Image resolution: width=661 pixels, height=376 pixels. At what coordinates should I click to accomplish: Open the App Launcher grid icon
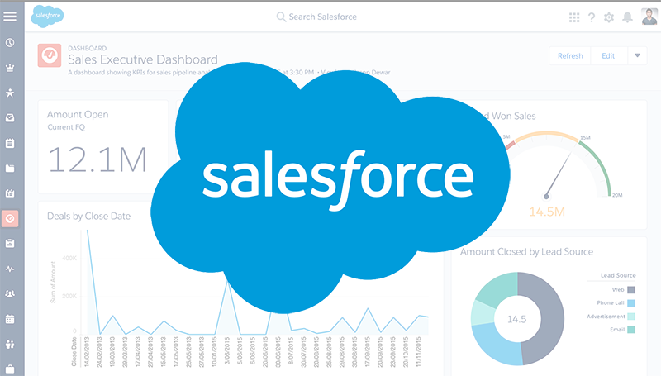574,17
